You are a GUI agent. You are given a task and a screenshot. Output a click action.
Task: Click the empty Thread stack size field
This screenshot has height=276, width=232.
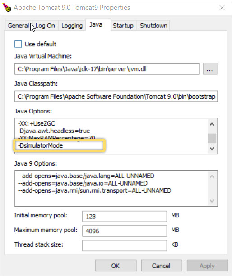(125, 245)
